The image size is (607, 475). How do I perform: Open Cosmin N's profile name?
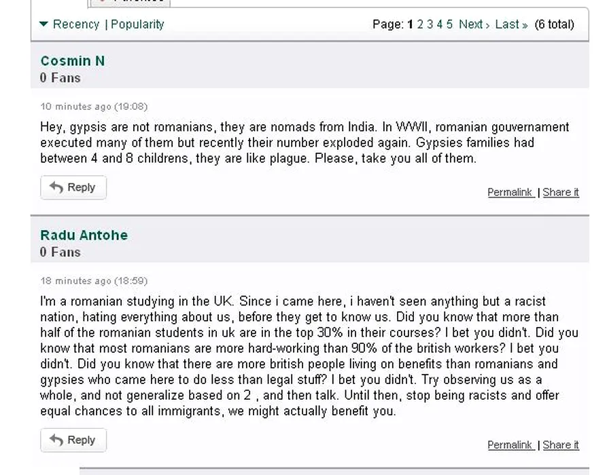point(73,61)
